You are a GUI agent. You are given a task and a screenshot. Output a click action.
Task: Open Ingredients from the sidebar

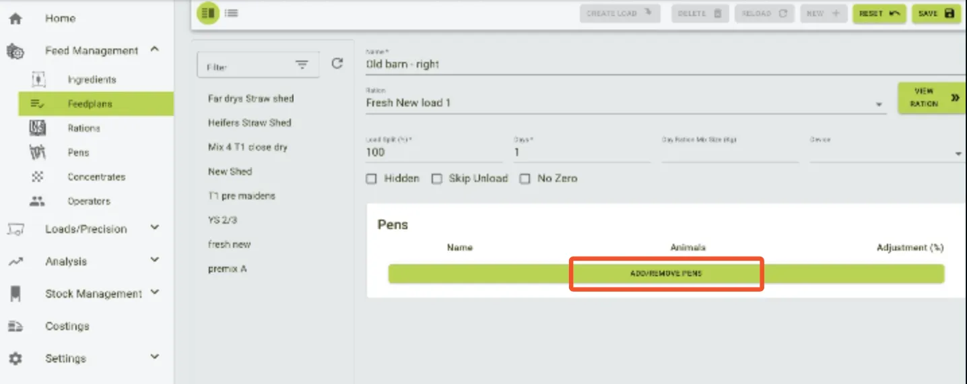coord(92,79)
